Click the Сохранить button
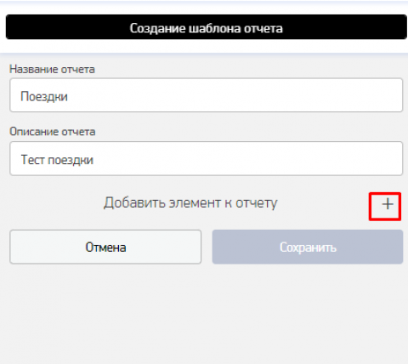408x364 pixels. [x=308, y=247]
